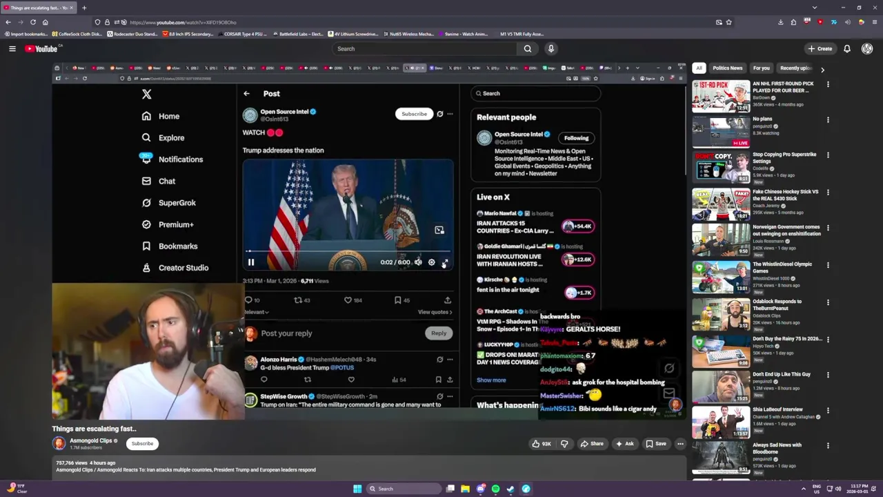Click X Explore in the streamed page

click(163, 137)
